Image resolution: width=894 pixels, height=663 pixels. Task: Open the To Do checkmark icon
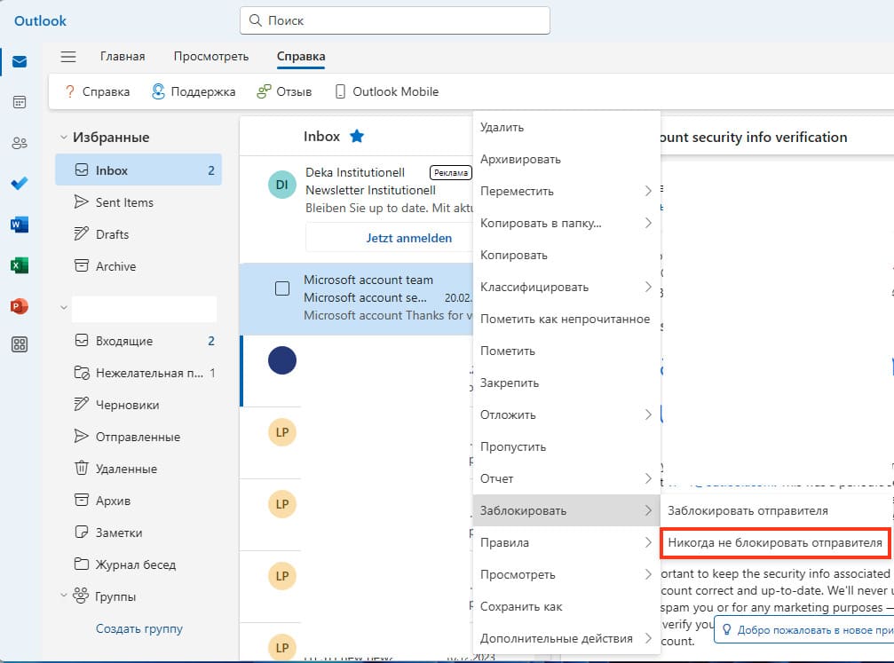click(x=20, y=184)
